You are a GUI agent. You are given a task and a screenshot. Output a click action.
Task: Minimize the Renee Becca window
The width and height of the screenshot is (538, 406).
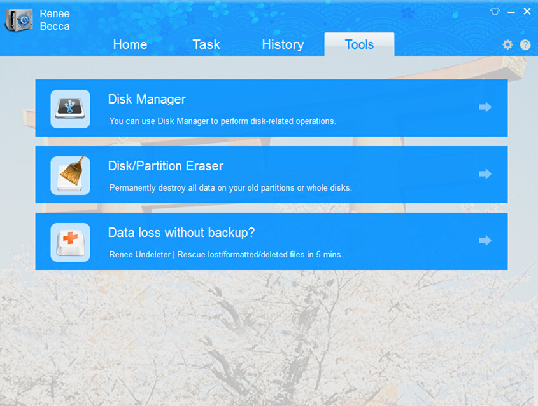tap(511, 11)
